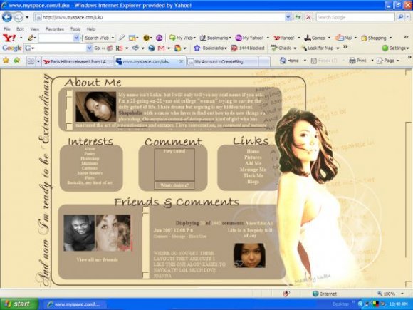
Task: Click the Add Me link
Action: pyautogui.click(x=253, y=163)
